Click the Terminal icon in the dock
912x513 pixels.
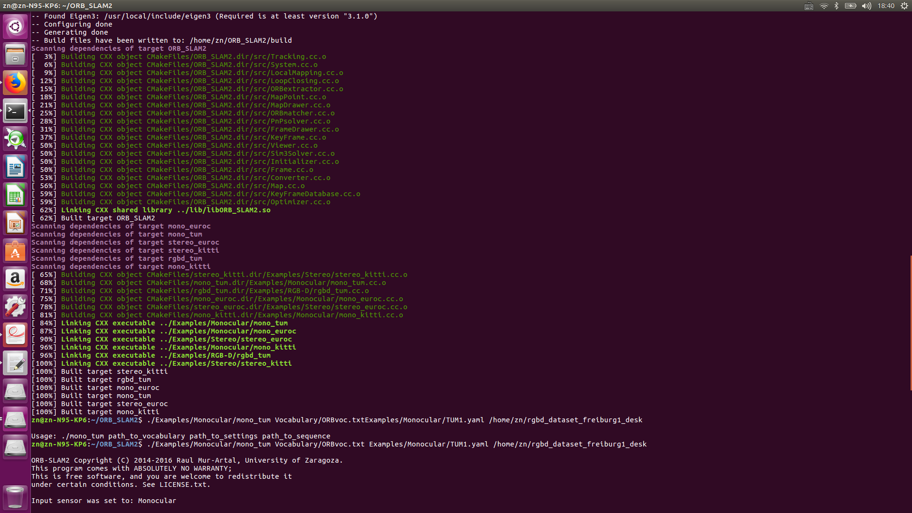[15, 111]
